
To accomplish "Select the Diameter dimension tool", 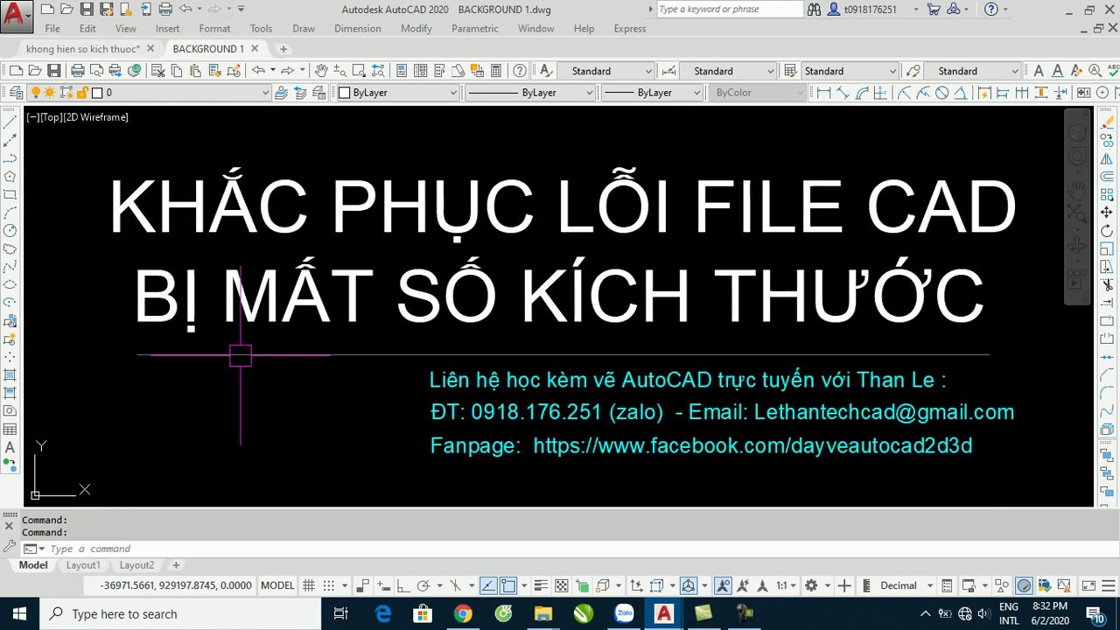I will (942, 93).
